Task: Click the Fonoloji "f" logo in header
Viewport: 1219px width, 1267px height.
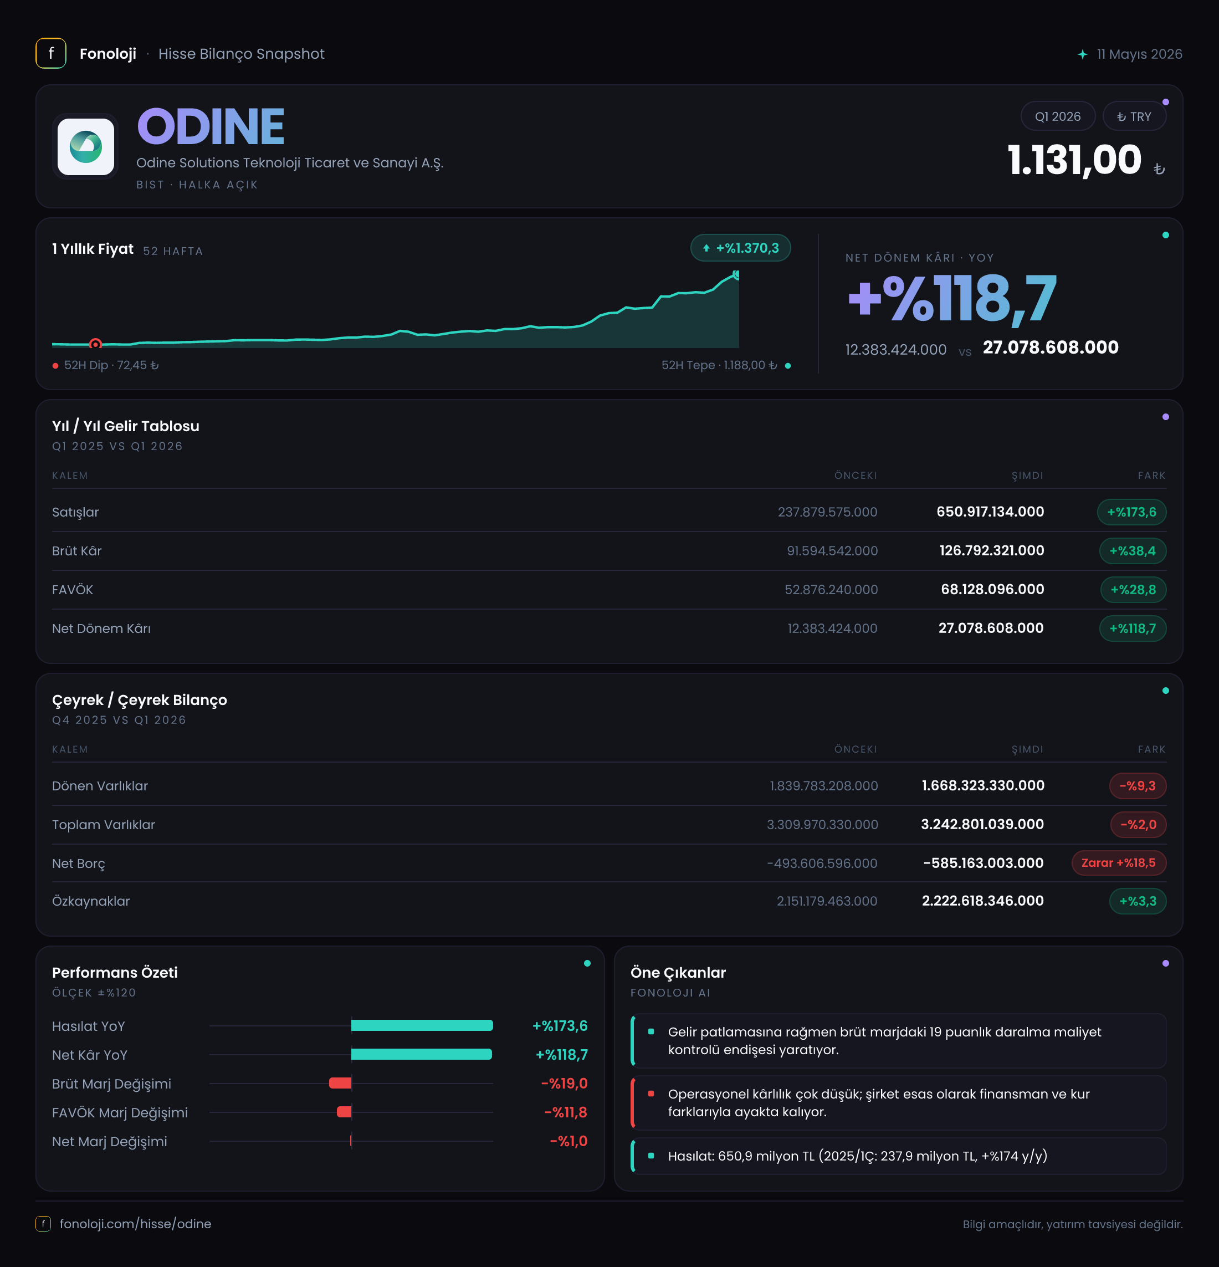Action: tap(50, 53)
